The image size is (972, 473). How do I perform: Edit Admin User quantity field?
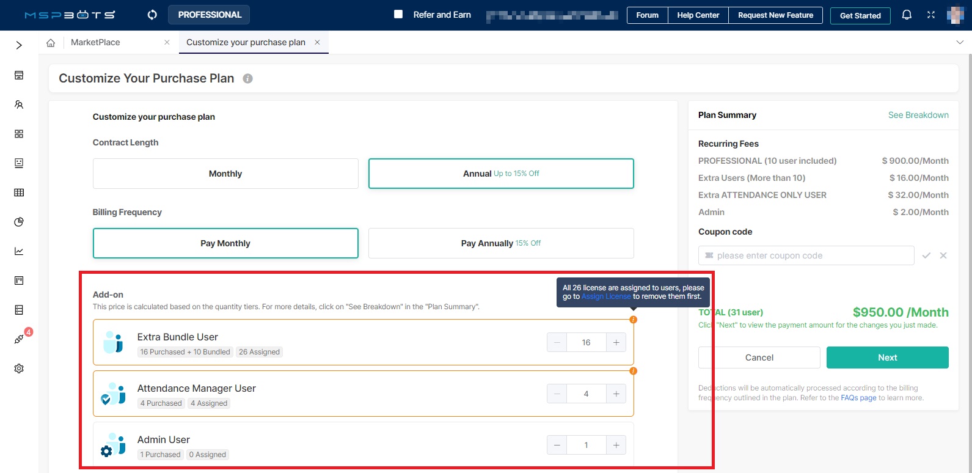[x=586, y=445]
